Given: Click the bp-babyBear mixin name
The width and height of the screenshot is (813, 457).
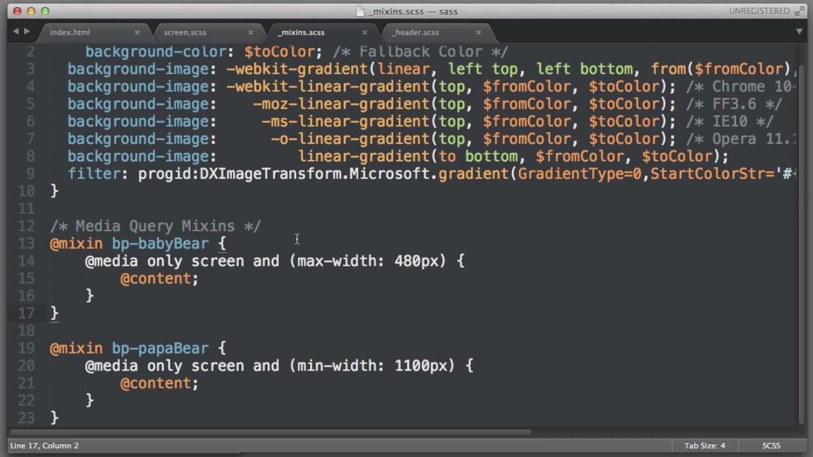Looking at the screenshot, I should [160, 244].
